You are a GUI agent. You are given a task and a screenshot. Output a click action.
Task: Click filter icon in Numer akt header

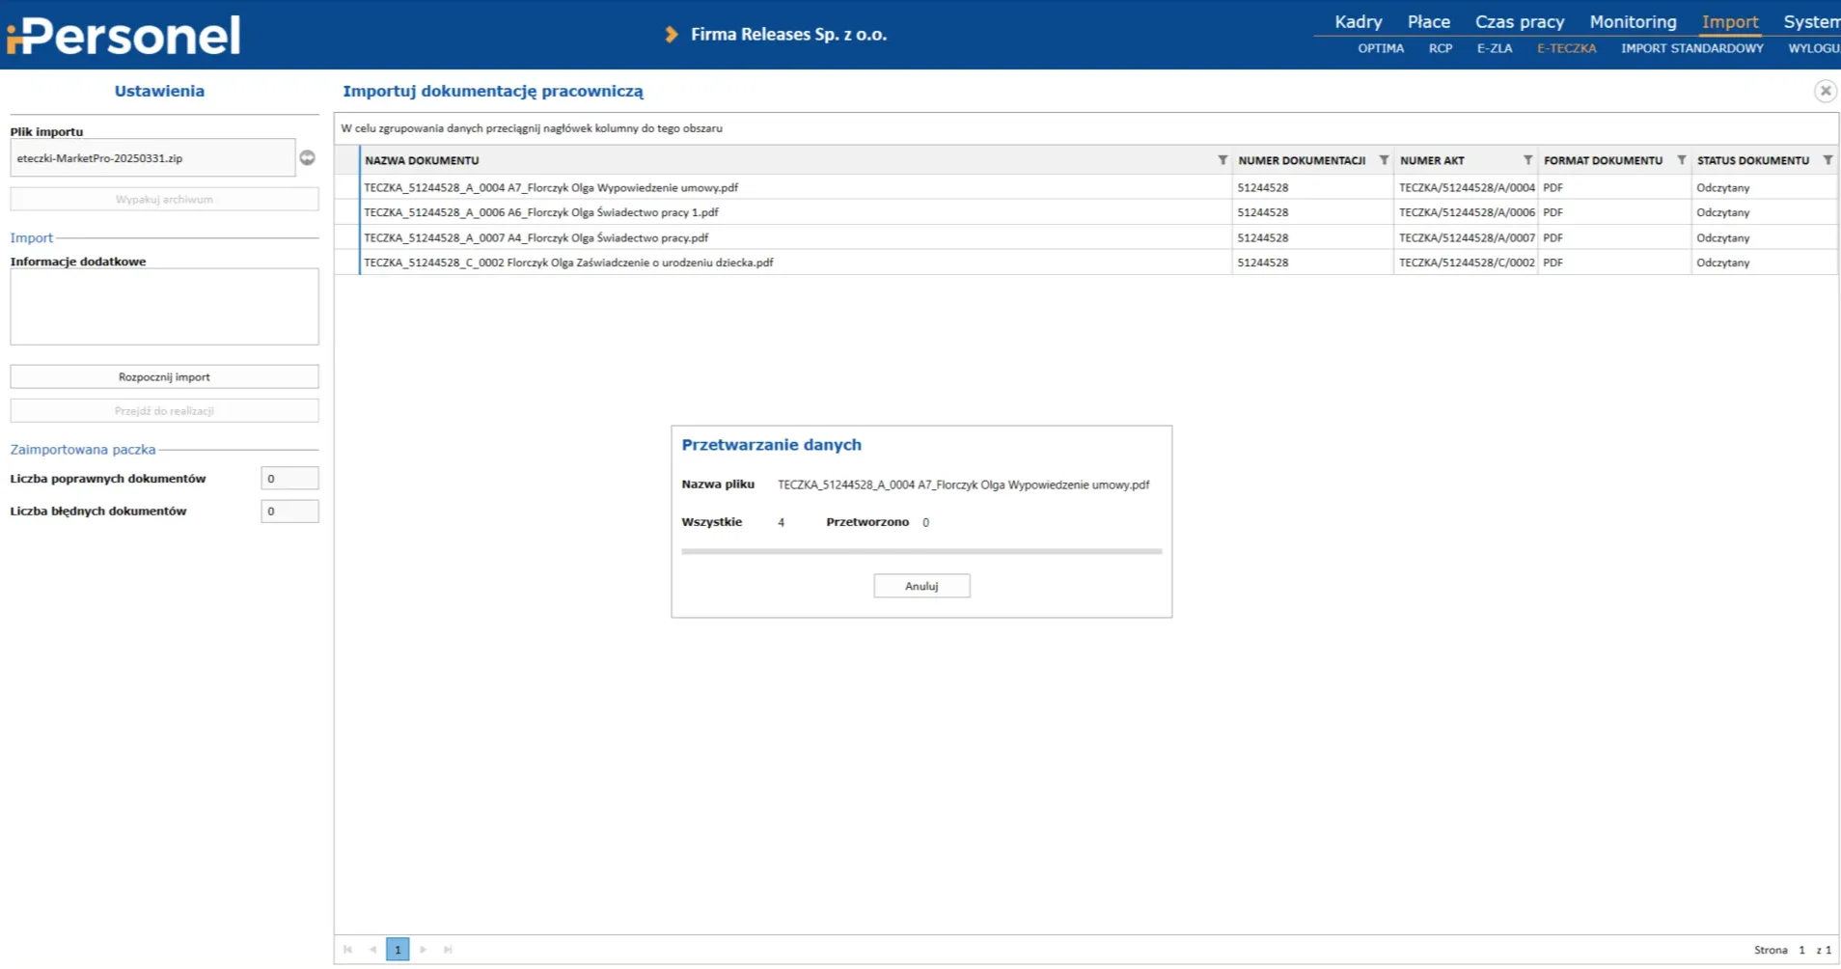pos(1527,160)
